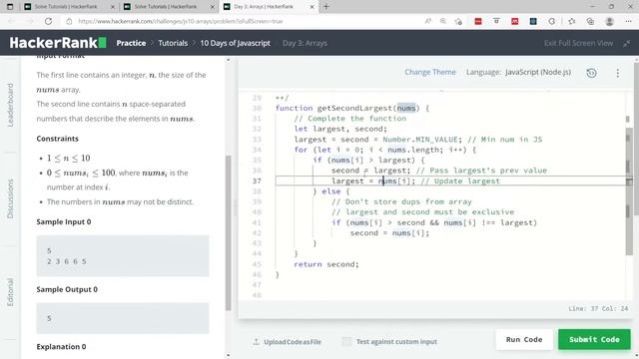Select the Day 3: Arrays browser tab
Screen dimensions: 639x359
(269, 7)
